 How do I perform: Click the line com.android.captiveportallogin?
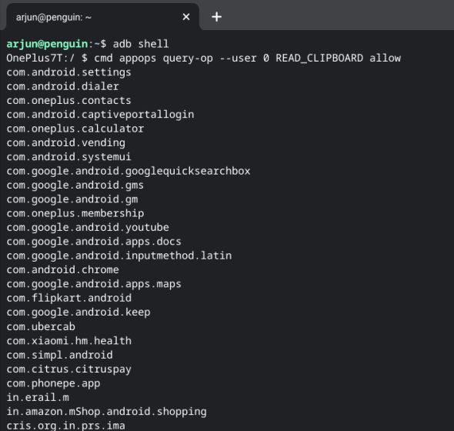pos(100,115)
